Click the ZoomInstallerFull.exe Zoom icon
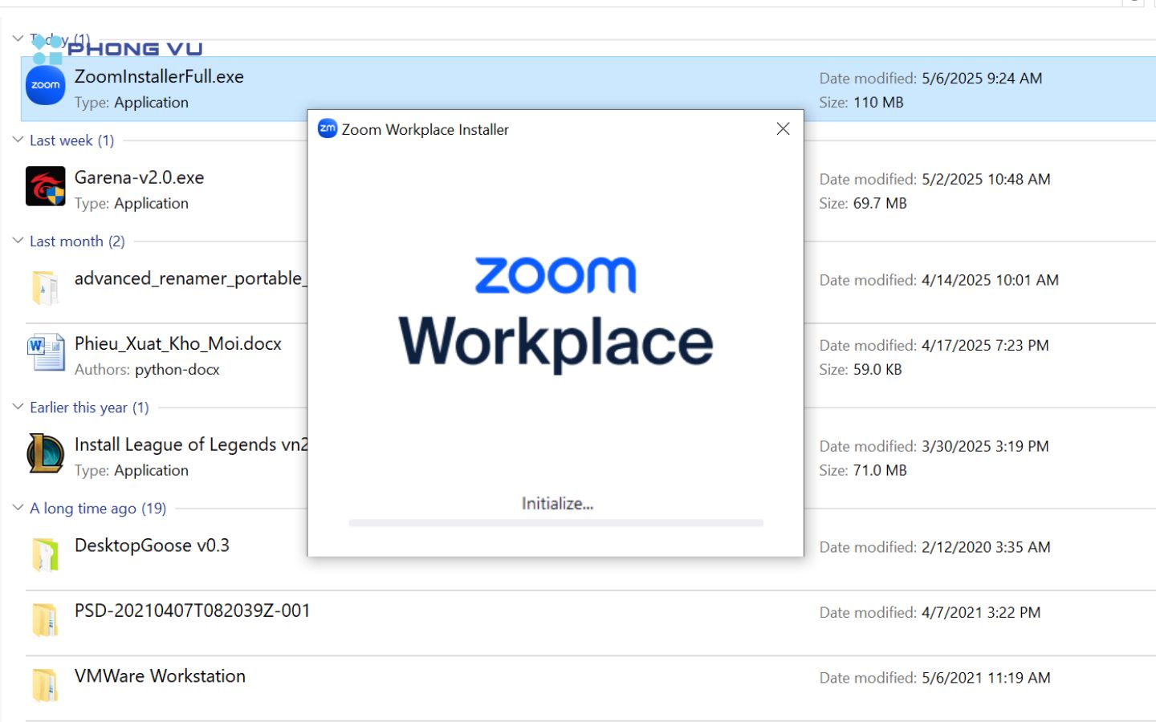The width and height of the screenshot is (1156, 722). 45,86
